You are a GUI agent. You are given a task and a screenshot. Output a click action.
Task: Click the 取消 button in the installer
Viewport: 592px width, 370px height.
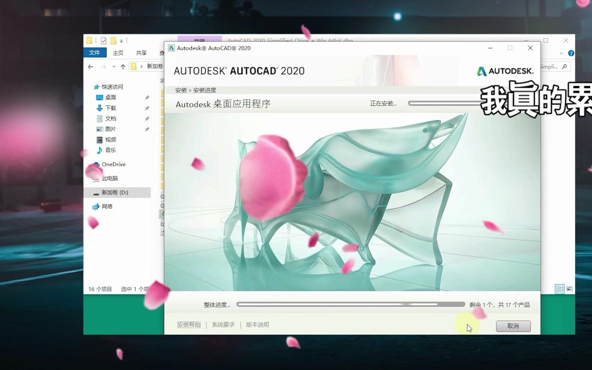513,326
